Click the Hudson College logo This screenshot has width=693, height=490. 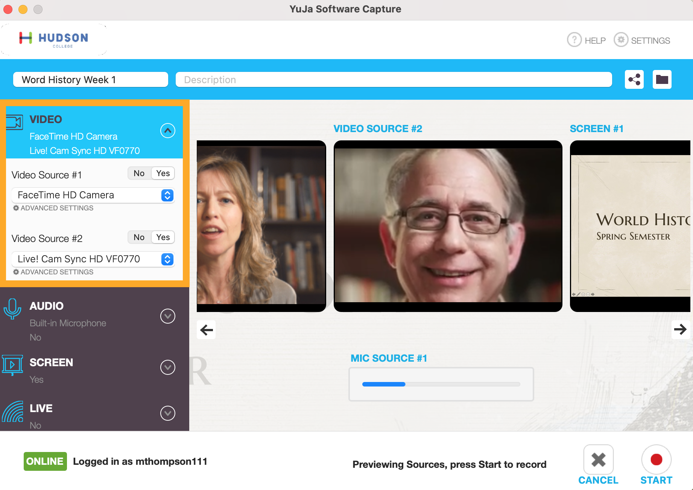[54, 40]
